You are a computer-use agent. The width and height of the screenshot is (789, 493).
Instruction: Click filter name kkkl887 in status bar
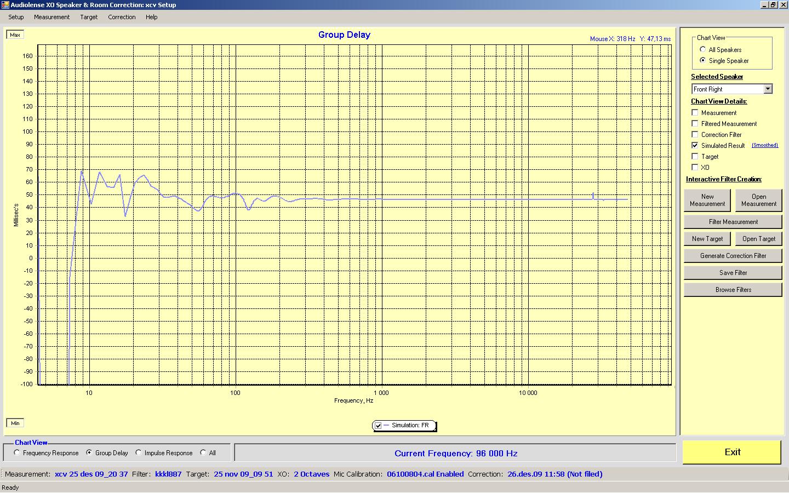point(168,474)
